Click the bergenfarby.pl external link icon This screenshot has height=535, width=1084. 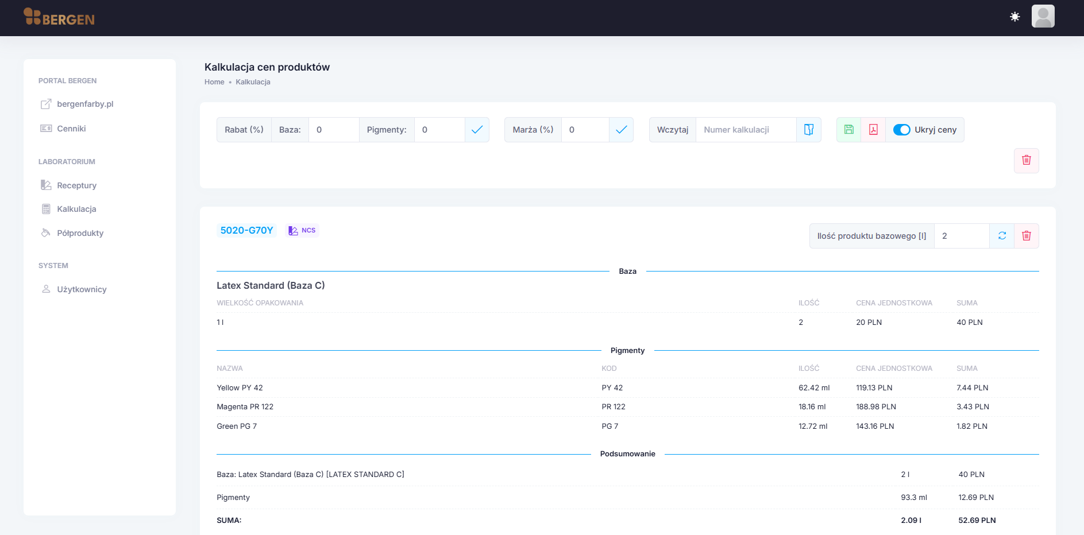[46, 104]
